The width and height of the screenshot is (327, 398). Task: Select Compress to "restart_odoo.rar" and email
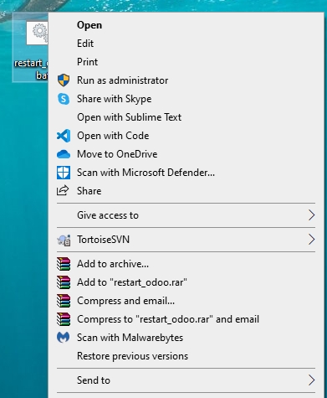186,319
